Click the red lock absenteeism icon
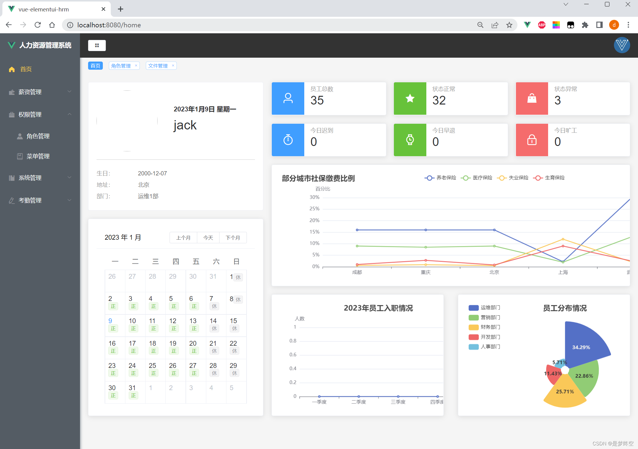Screen dimensions: 638x449 coord(532,140)
